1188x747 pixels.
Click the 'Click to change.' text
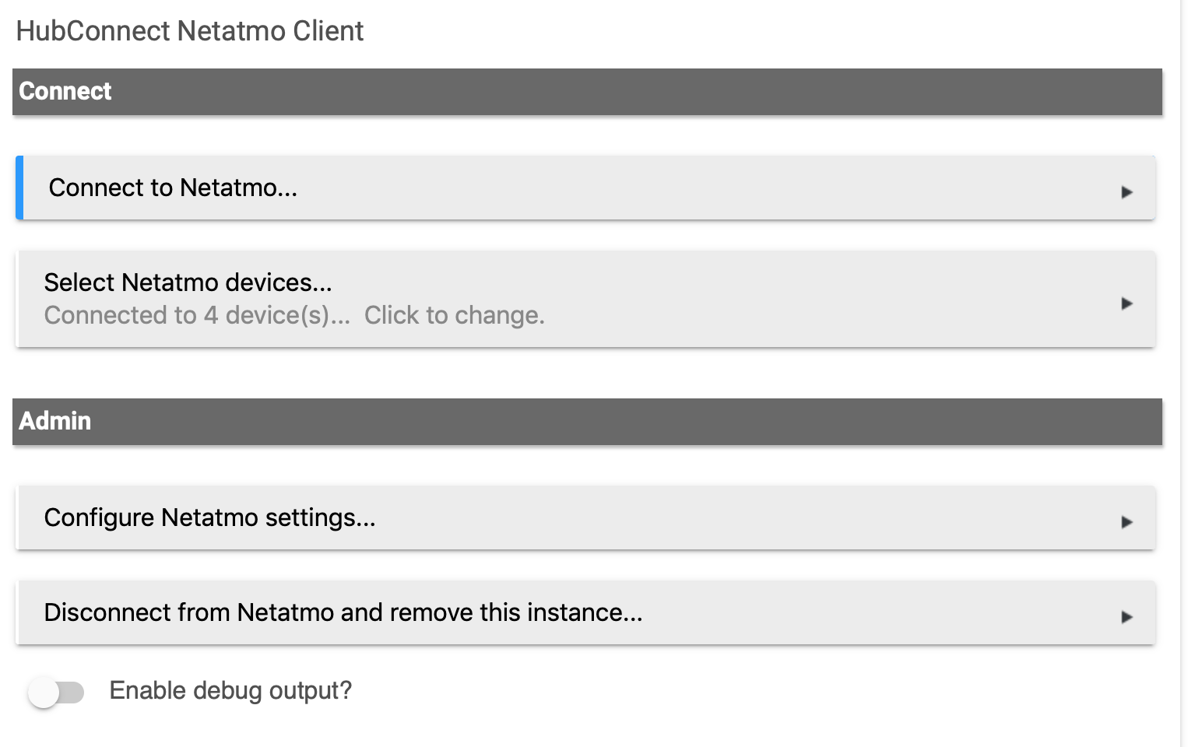coord(455,315)
